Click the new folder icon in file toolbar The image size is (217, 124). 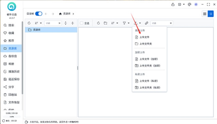(105, 23)
